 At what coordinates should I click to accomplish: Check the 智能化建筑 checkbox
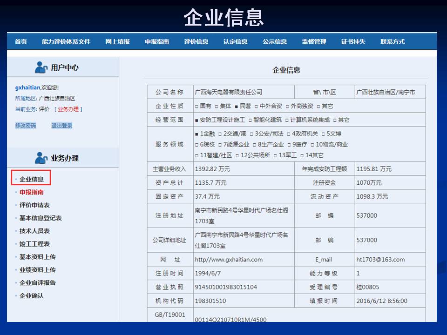(250, 120)
